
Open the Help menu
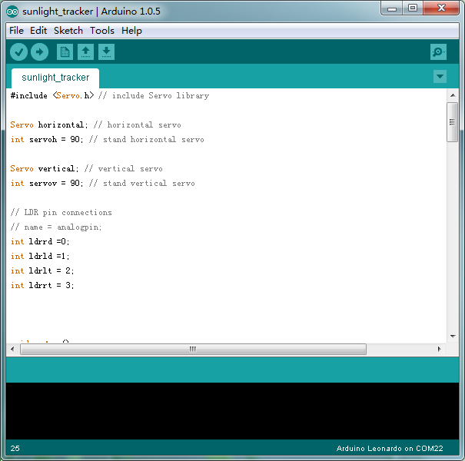[x=131, y=31]
